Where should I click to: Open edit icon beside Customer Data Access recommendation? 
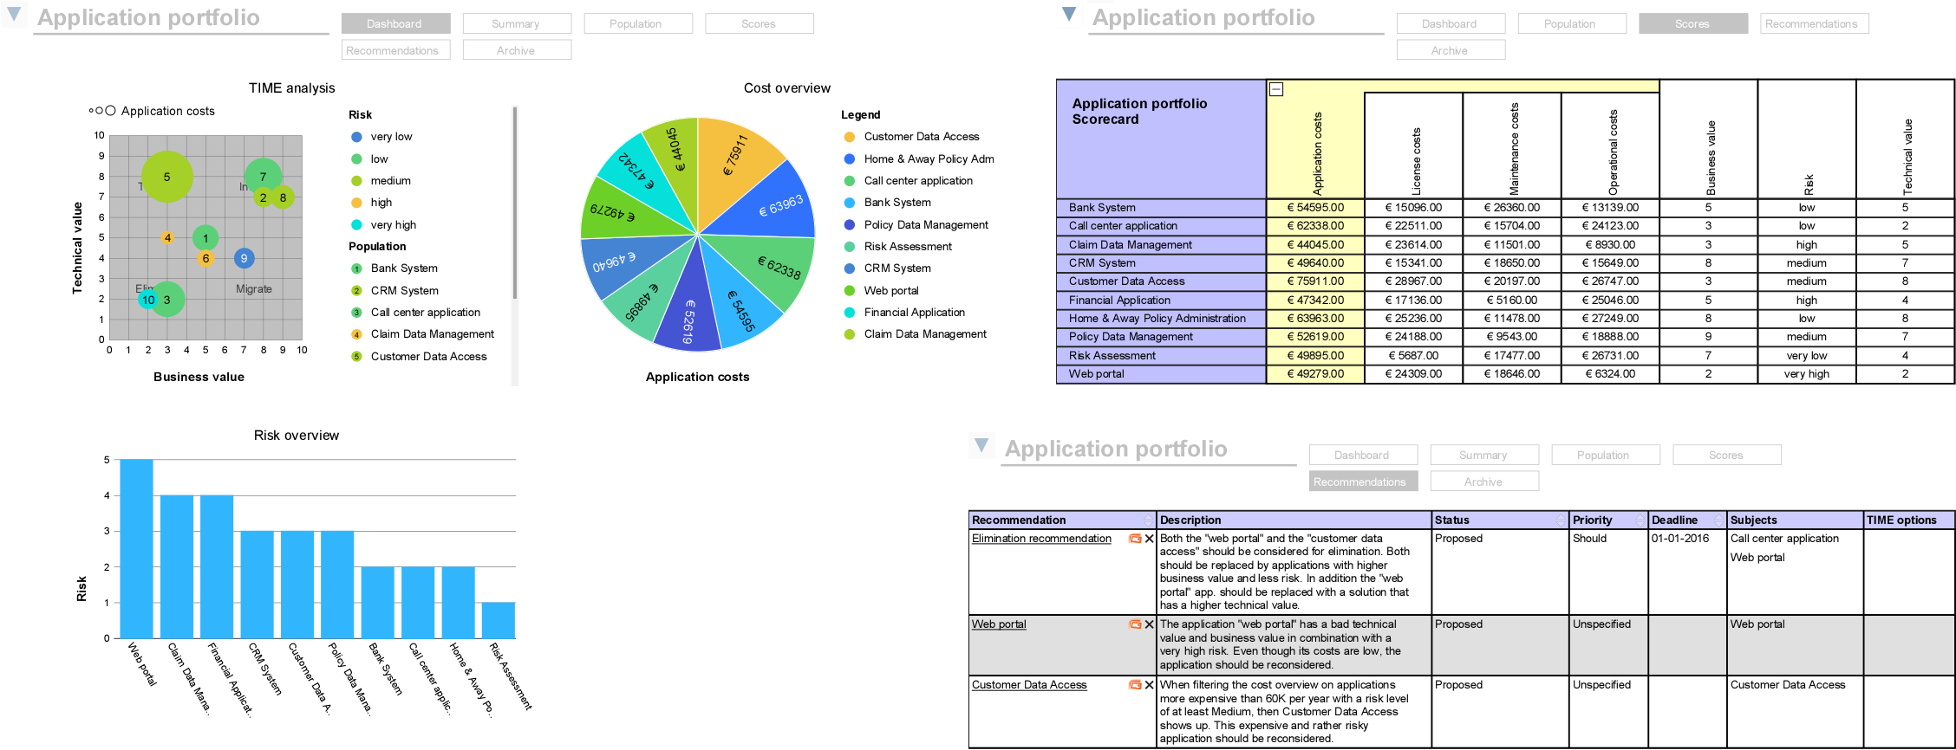coord(1134,685)
